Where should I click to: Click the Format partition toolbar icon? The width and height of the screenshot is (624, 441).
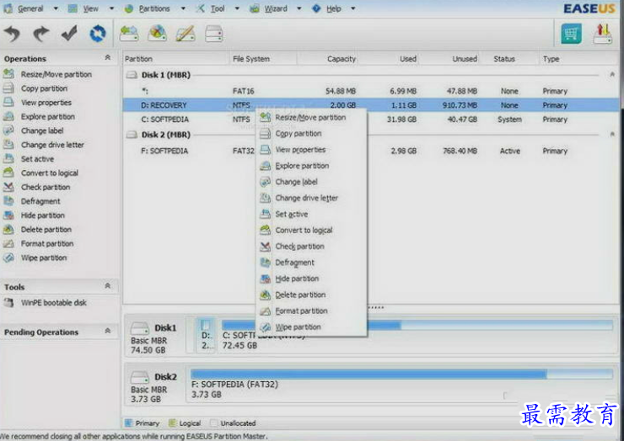click(186, 34)
